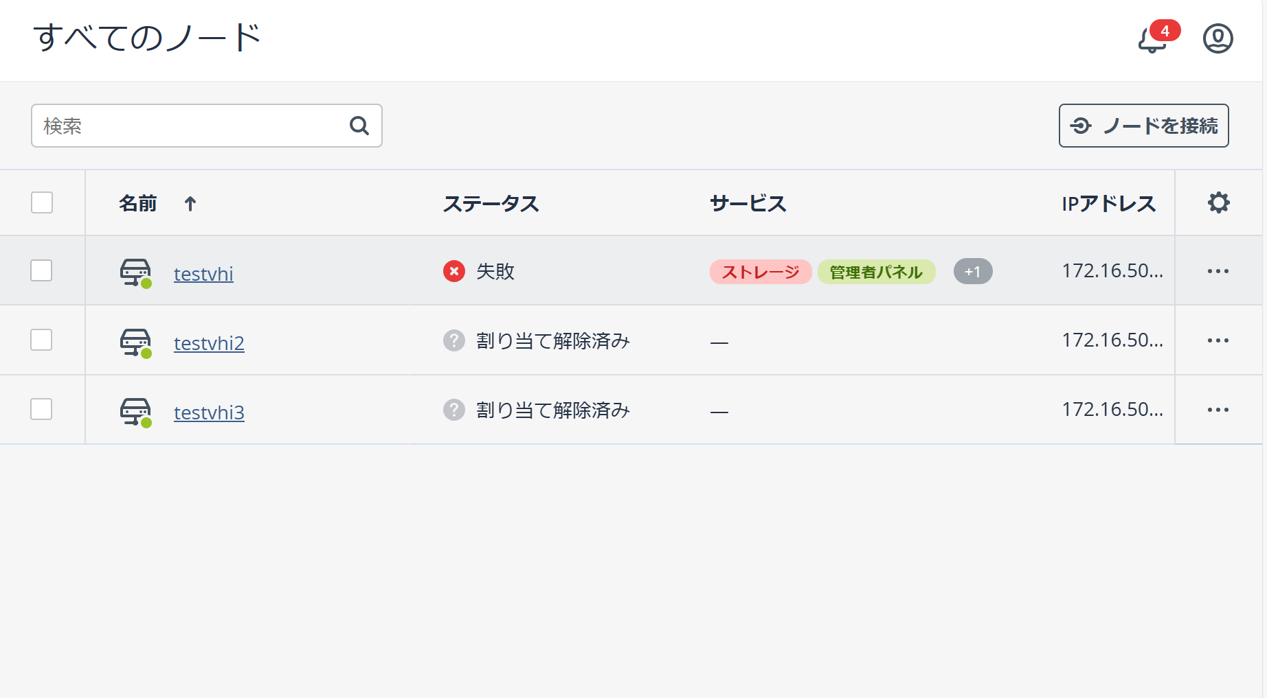Click the ストレージ service tag
1267x698 pixels.
[761, 272]
